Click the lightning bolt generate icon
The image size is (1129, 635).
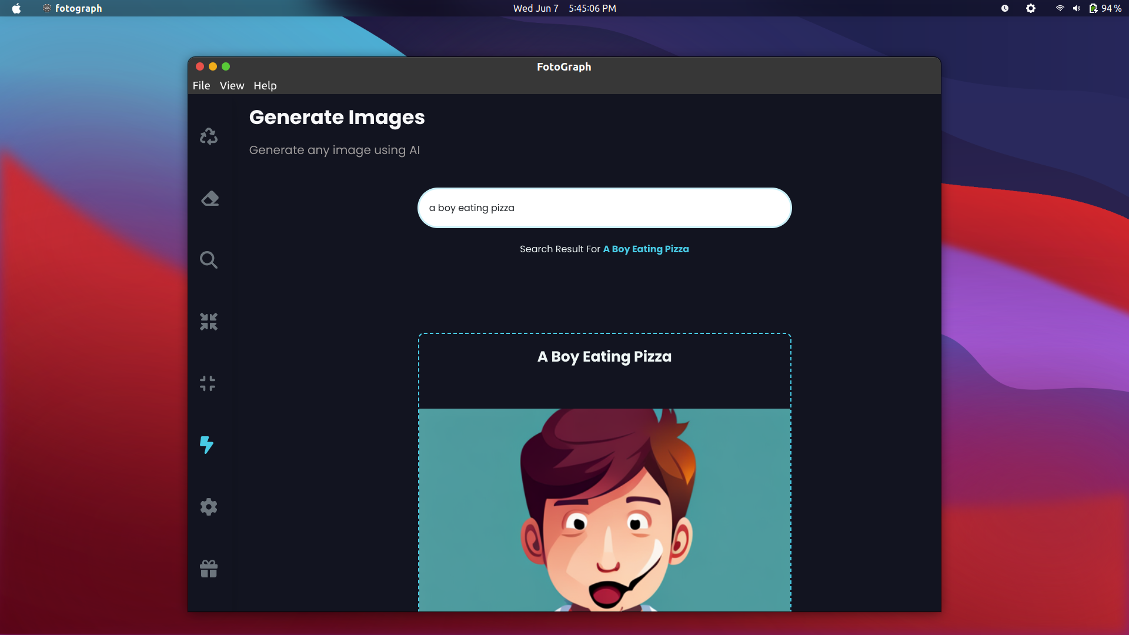point(206,444)
